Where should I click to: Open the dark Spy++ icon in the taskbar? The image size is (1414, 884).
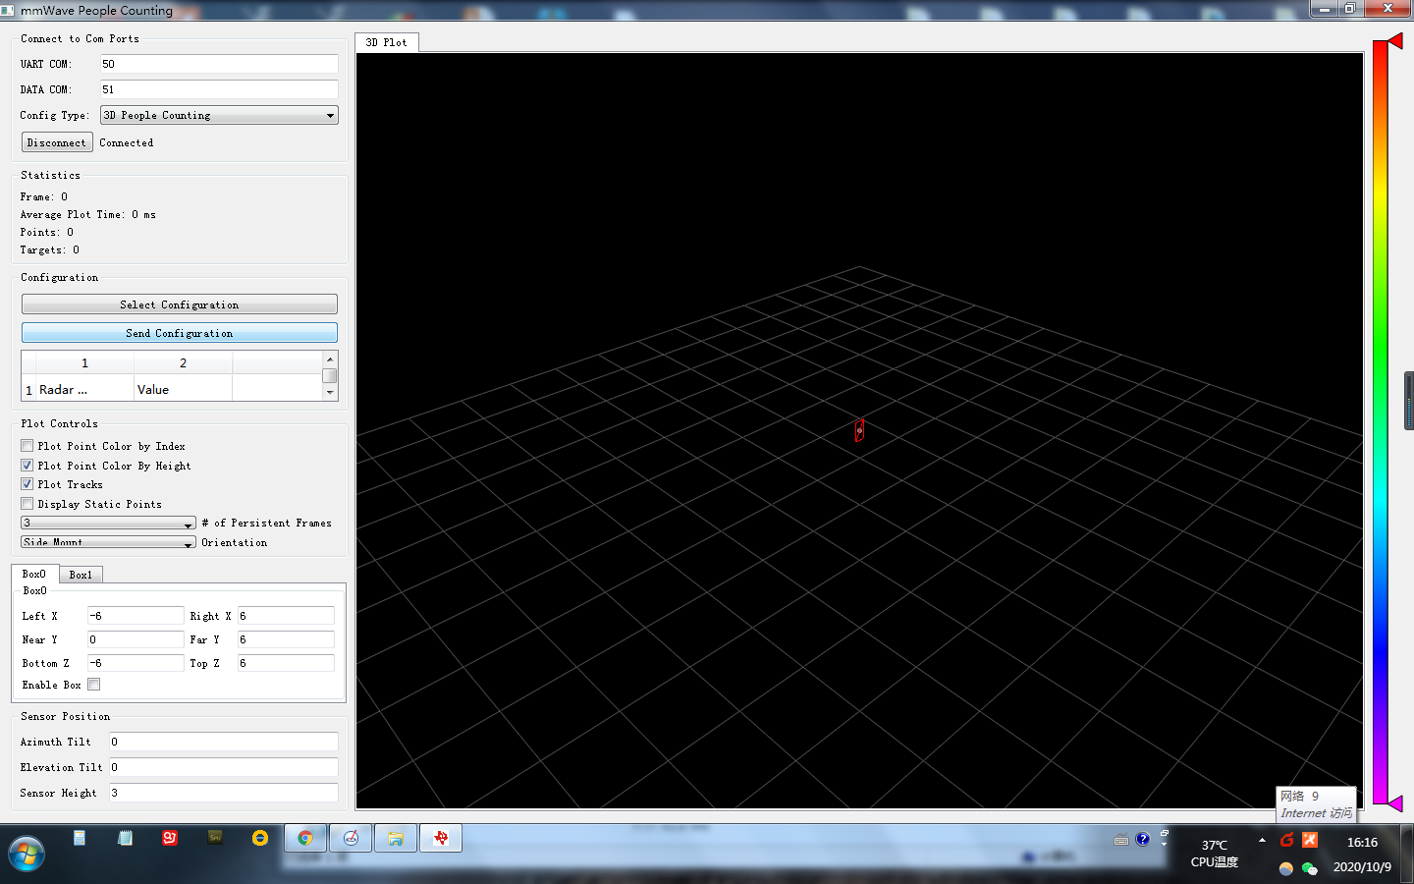[x=215, y=838]
